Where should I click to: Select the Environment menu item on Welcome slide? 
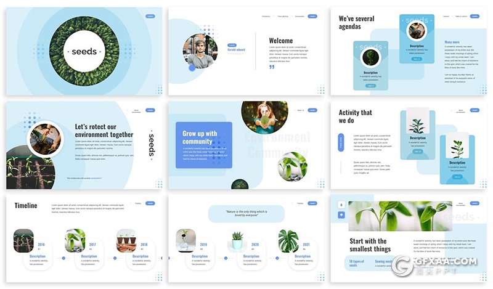click(x=299, y=17)
